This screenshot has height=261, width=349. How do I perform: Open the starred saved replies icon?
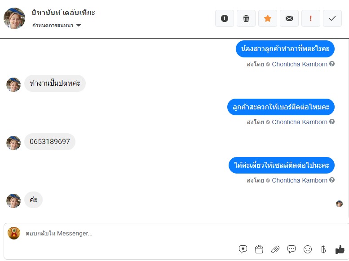(243, 249)
